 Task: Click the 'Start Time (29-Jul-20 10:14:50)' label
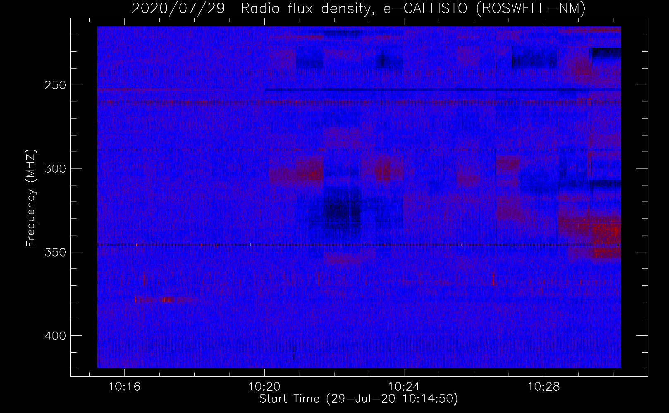pos(358,399)
